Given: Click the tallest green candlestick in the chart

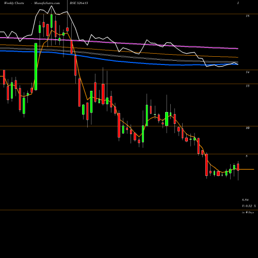Looking at the screenshot, I should (x=36, y=67).
